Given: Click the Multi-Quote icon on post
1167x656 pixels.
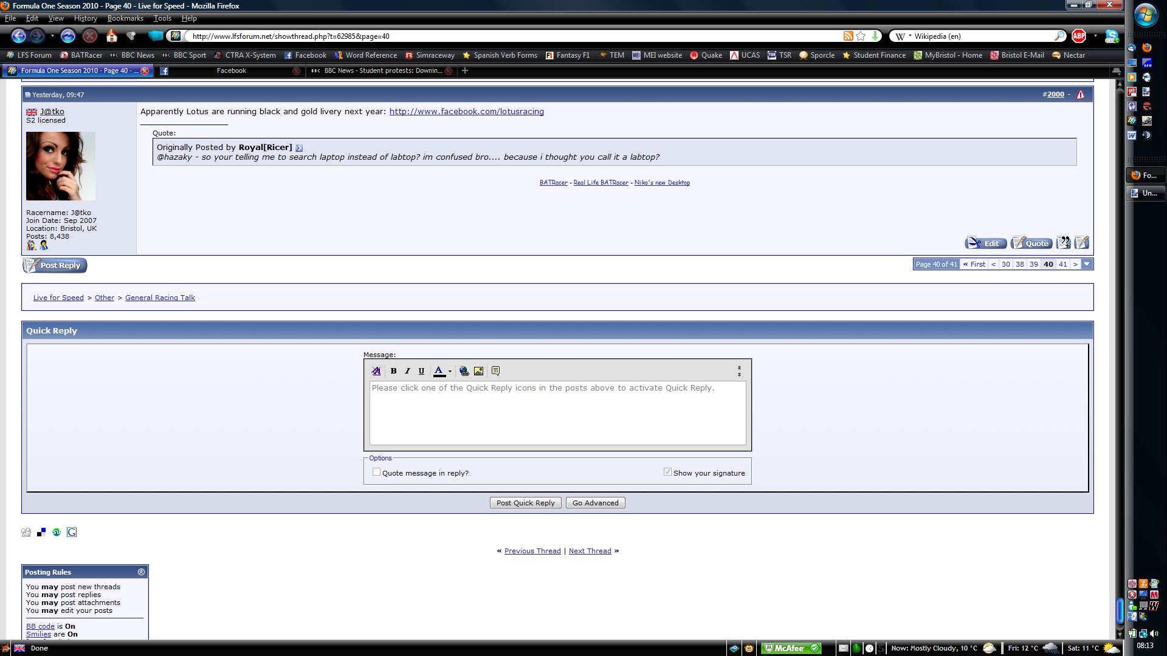Looking at the screenshot, I should pyautogui.click(x=1063, y=243).
